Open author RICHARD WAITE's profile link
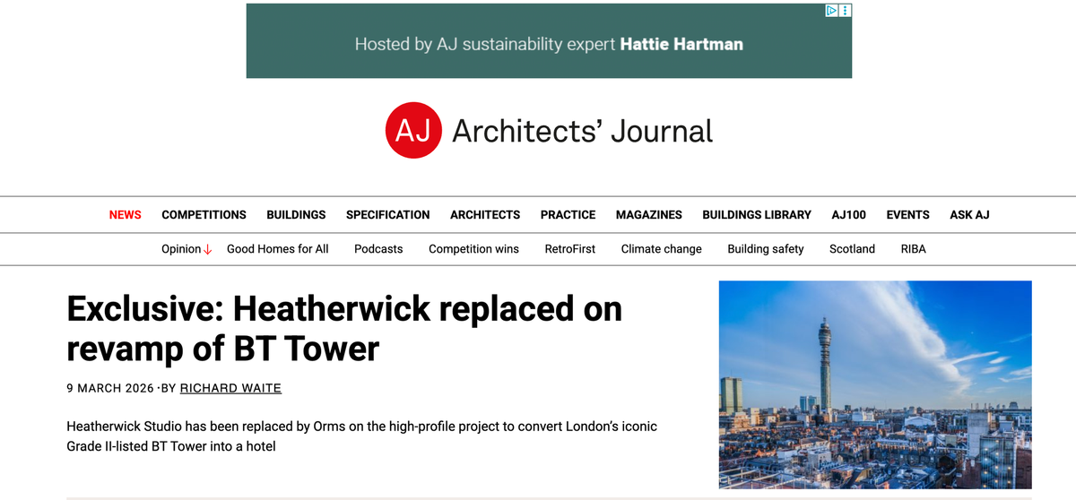 pos(230,388)
